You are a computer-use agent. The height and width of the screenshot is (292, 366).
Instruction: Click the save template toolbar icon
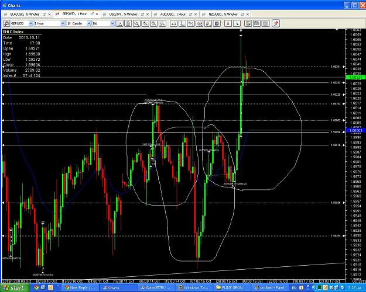(x=256, y=23)
